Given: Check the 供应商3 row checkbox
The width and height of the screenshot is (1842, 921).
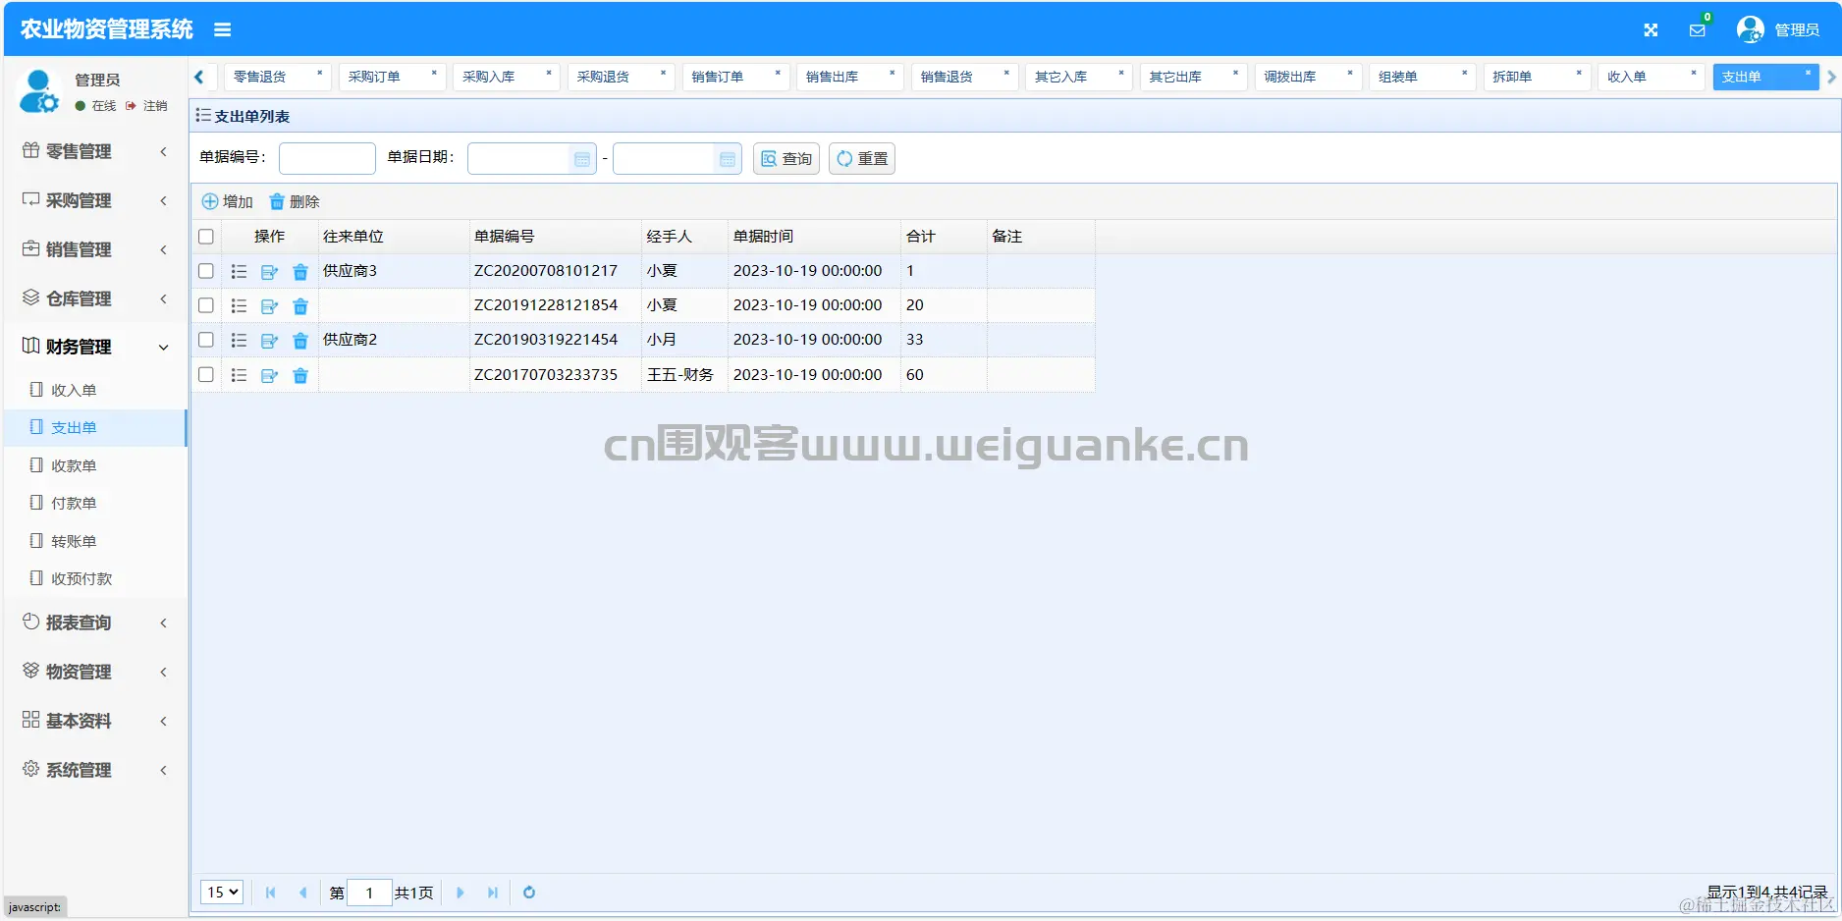Looking at the screenshot, I should 206,271.
